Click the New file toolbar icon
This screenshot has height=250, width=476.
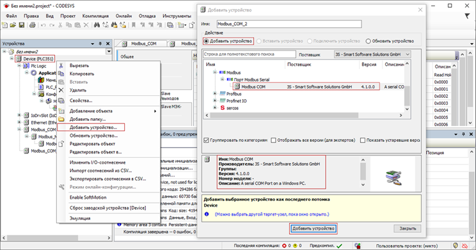[5, 25]
